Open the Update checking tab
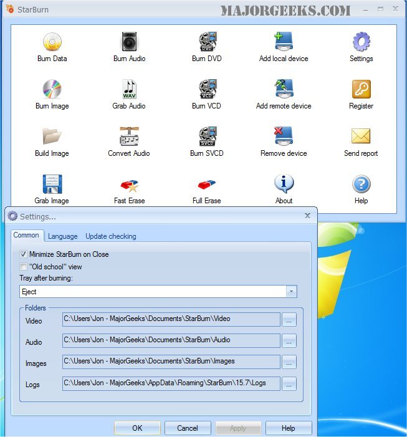This screenshot has height=437, width=407. point(111,236)
